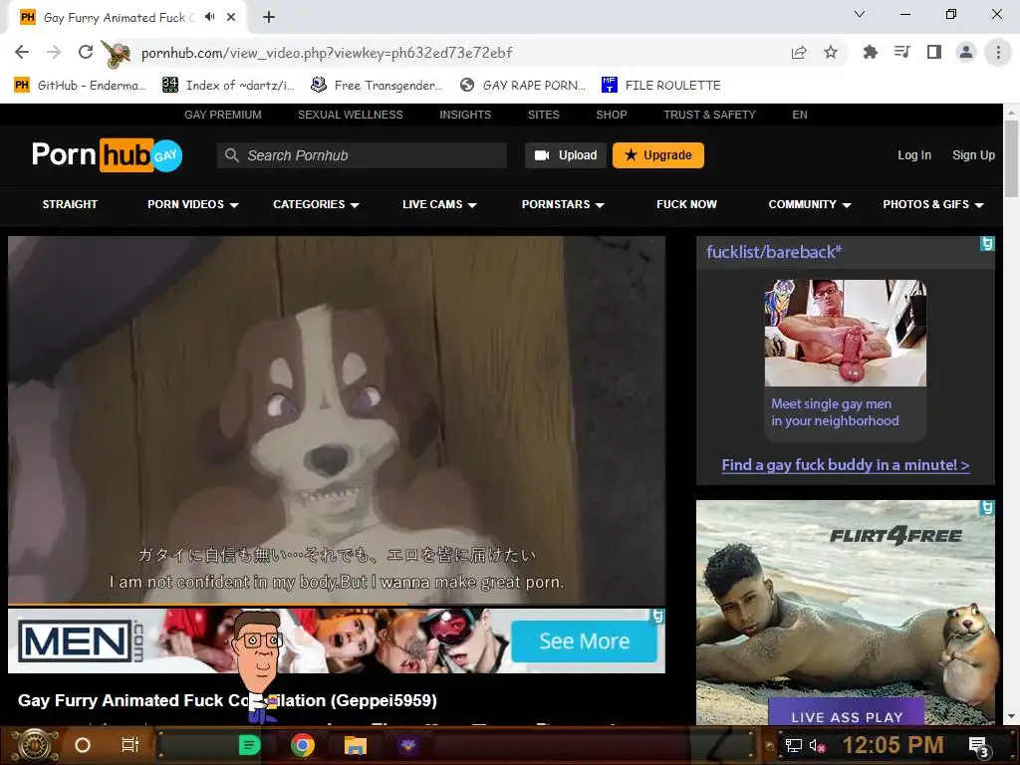This screenshot has height=765, width=1020.
Task: Click the ad info icon on the top sidebar ad
Action: tap(987, 243)
